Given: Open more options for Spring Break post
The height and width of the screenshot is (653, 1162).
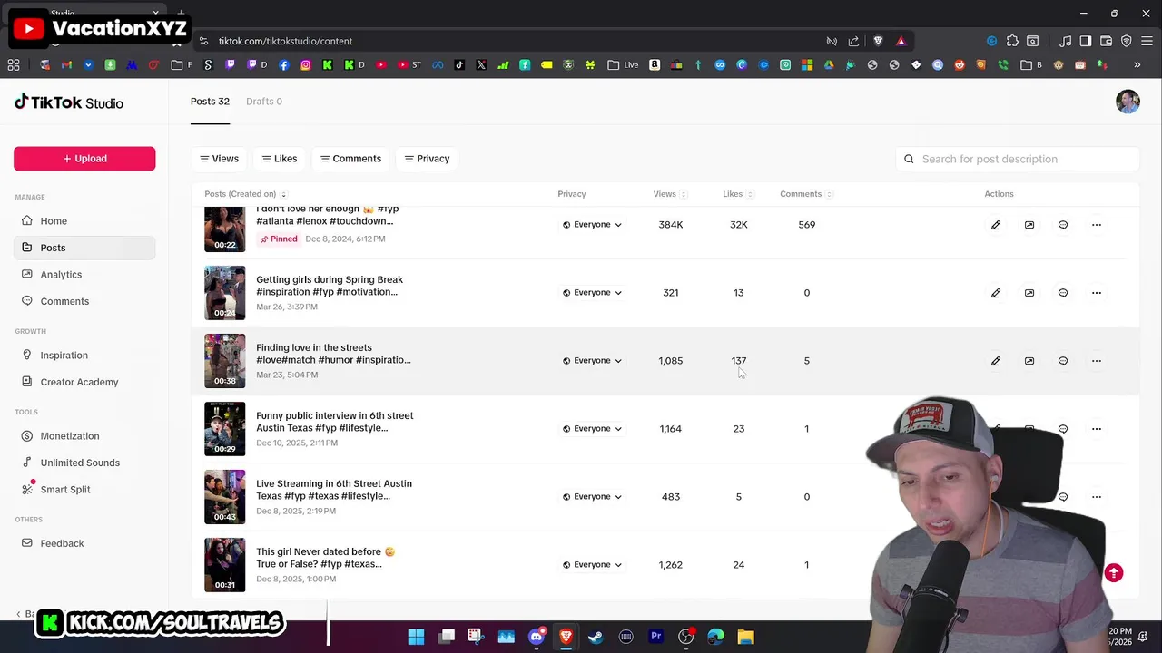Looking at the screenshot, I should pos(1097,293).
